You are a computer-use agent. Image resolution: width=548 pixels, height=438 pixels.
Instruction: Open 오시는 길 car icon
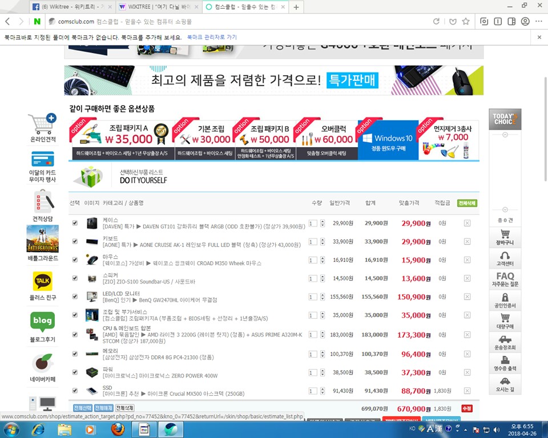[505, 384]
